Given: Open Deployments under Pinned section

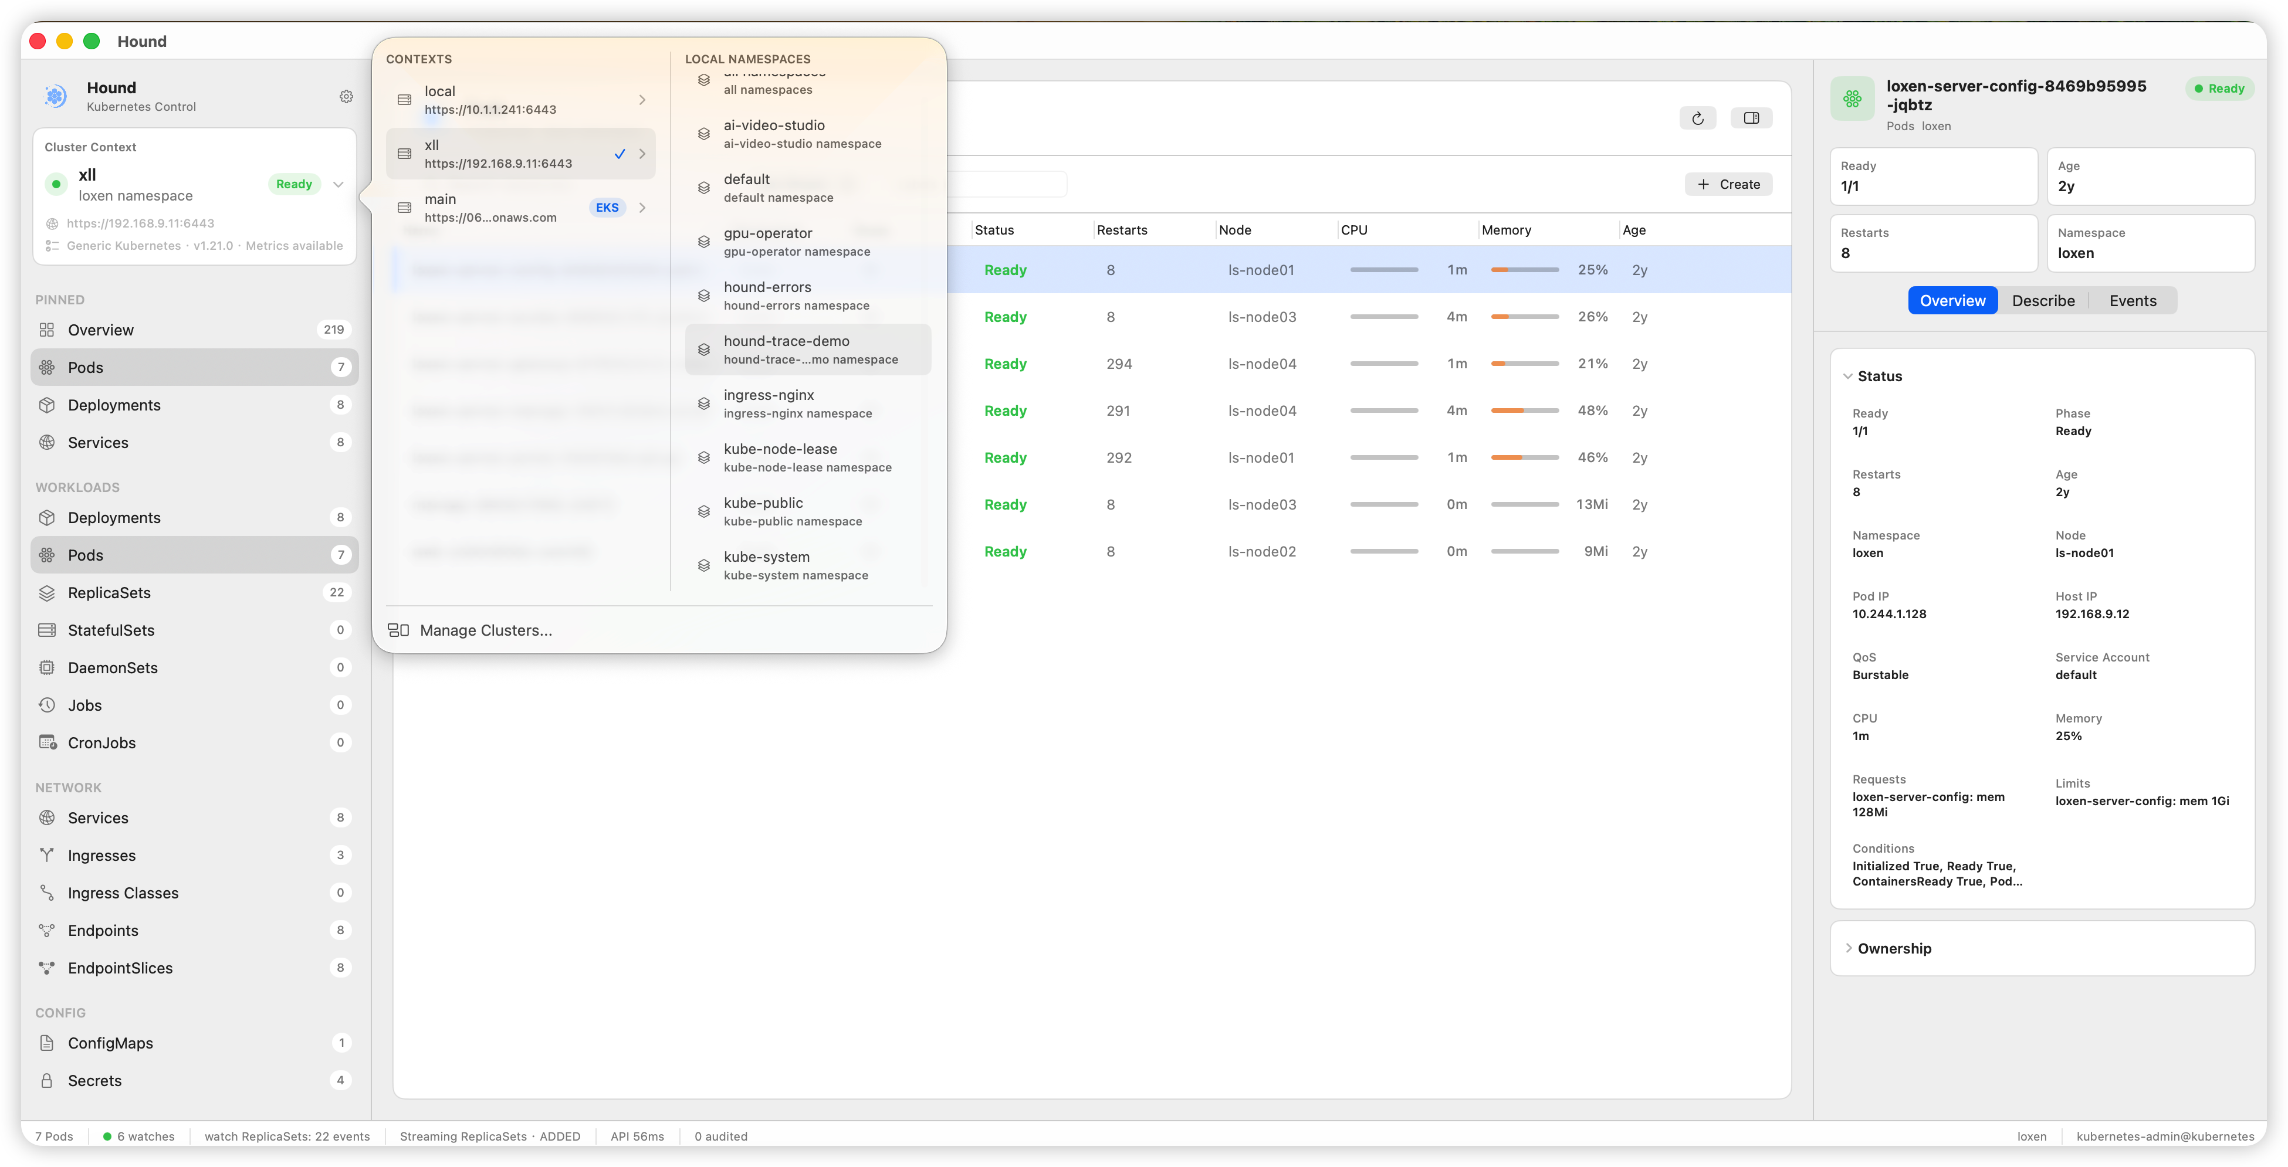Looking at the screenshot, I should click(195, 405).
